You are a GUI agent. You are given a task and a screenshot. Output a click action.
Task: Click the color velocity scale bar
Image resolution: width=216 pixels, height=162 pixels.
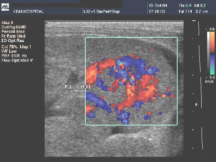[212, 53]
